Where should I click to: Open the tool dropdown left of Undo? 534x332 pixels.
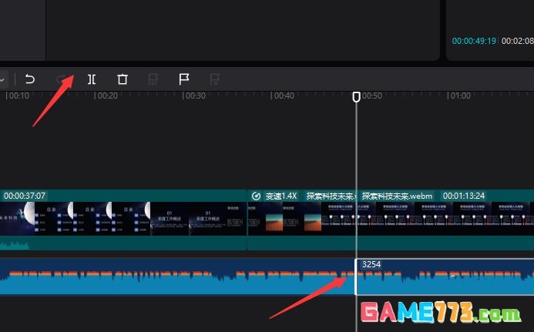tap(3, 79)
